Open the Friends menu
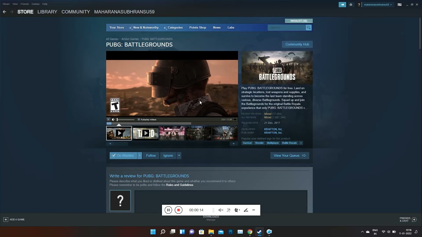 (x=24, y=4)
